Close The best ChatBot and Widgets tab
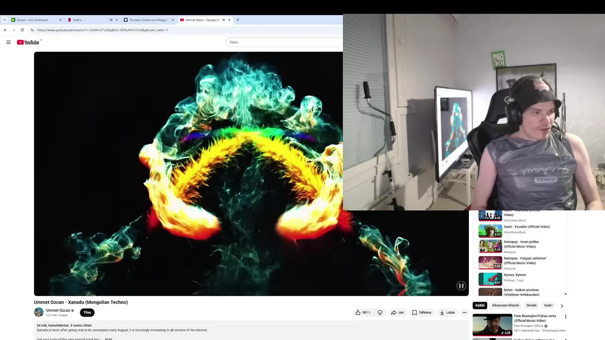 [x=173, y=20]
